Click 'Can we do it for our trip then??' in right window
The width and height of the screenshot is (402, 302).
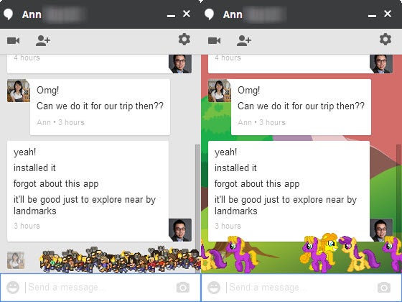pyautogui.click(x=301, y=106)
